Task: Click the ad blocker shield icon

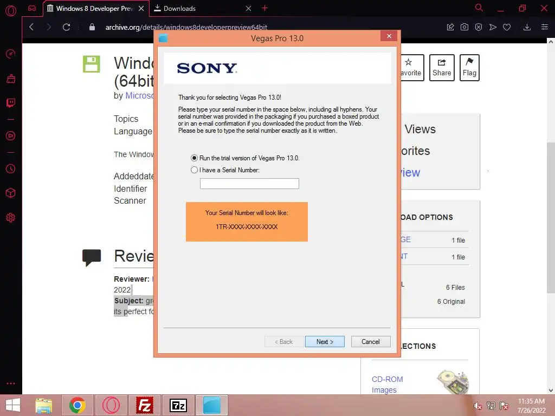Action: tap(479, 27)
